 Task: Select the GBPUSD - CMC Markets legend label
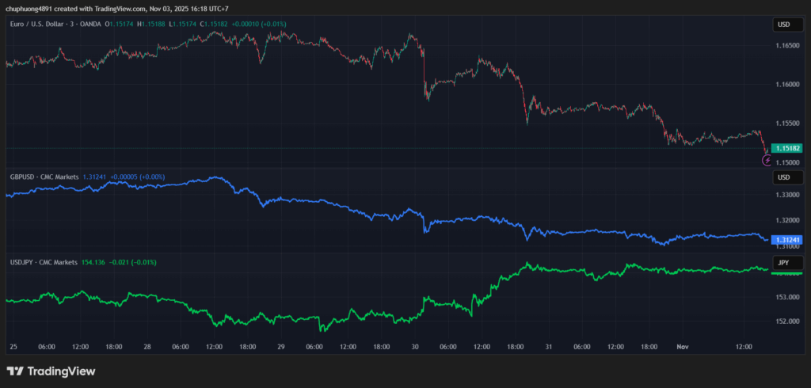pos(44,177)
